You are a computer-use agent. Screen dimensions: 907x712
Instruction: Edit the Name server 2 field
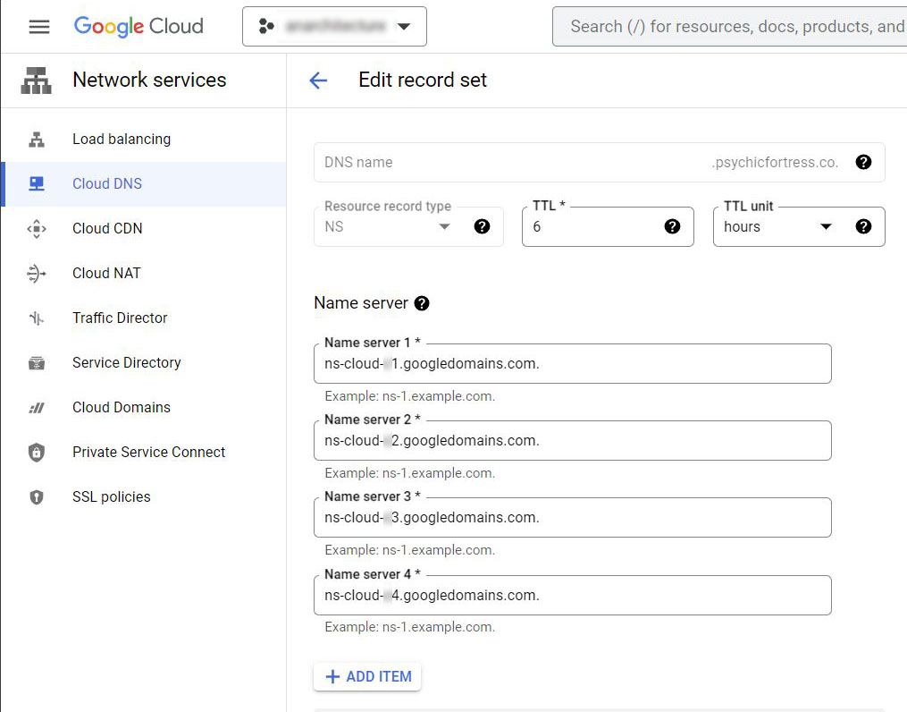(x=573, y=441)
